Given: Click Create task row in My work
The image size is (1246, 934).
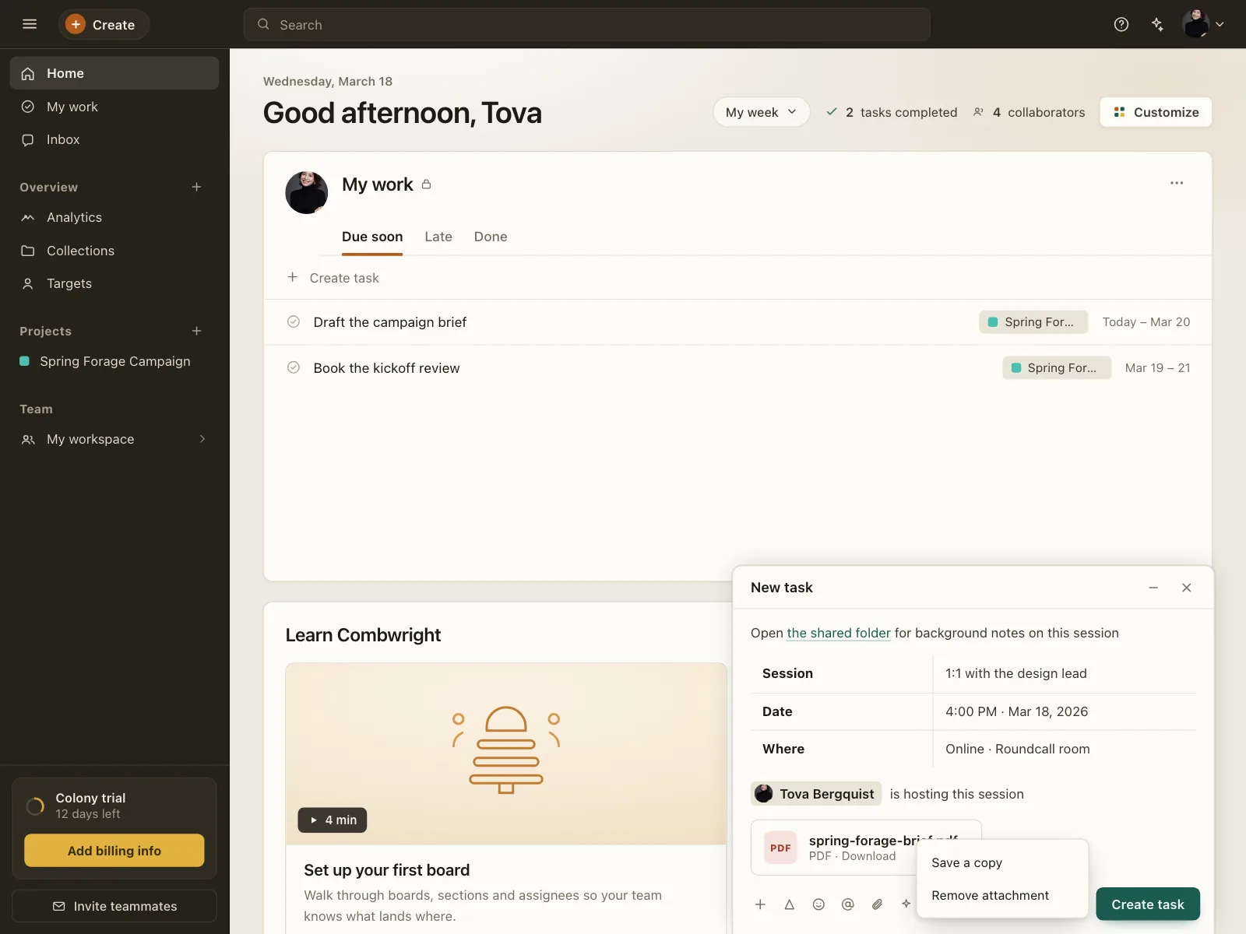Looking at the screenshot, I should coord(737,278).
